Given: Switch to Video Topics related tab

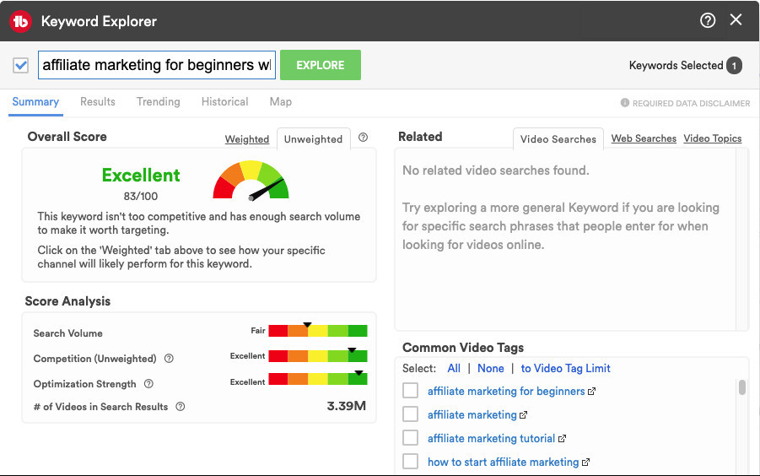Looking at the screenshot, I should pos(713,138).
